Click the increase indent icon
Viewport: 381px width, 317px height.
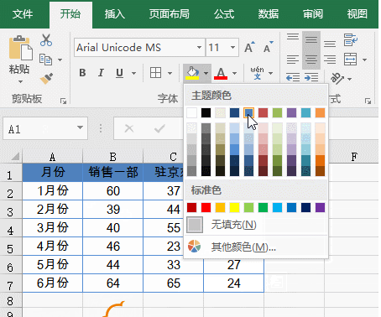(x=311, y=77)
